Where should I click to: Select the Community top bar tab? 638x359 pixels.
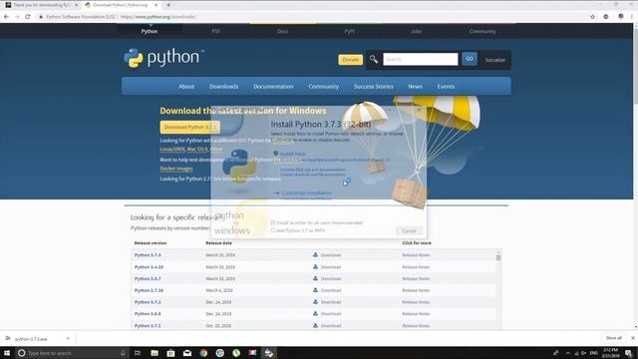(x=482, y=31)
